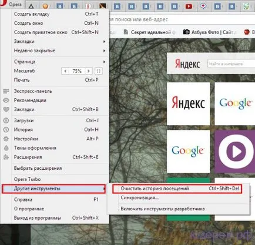Click the History clock icon
The width and height of the screenshot is (255, 245).
(6, 129)
